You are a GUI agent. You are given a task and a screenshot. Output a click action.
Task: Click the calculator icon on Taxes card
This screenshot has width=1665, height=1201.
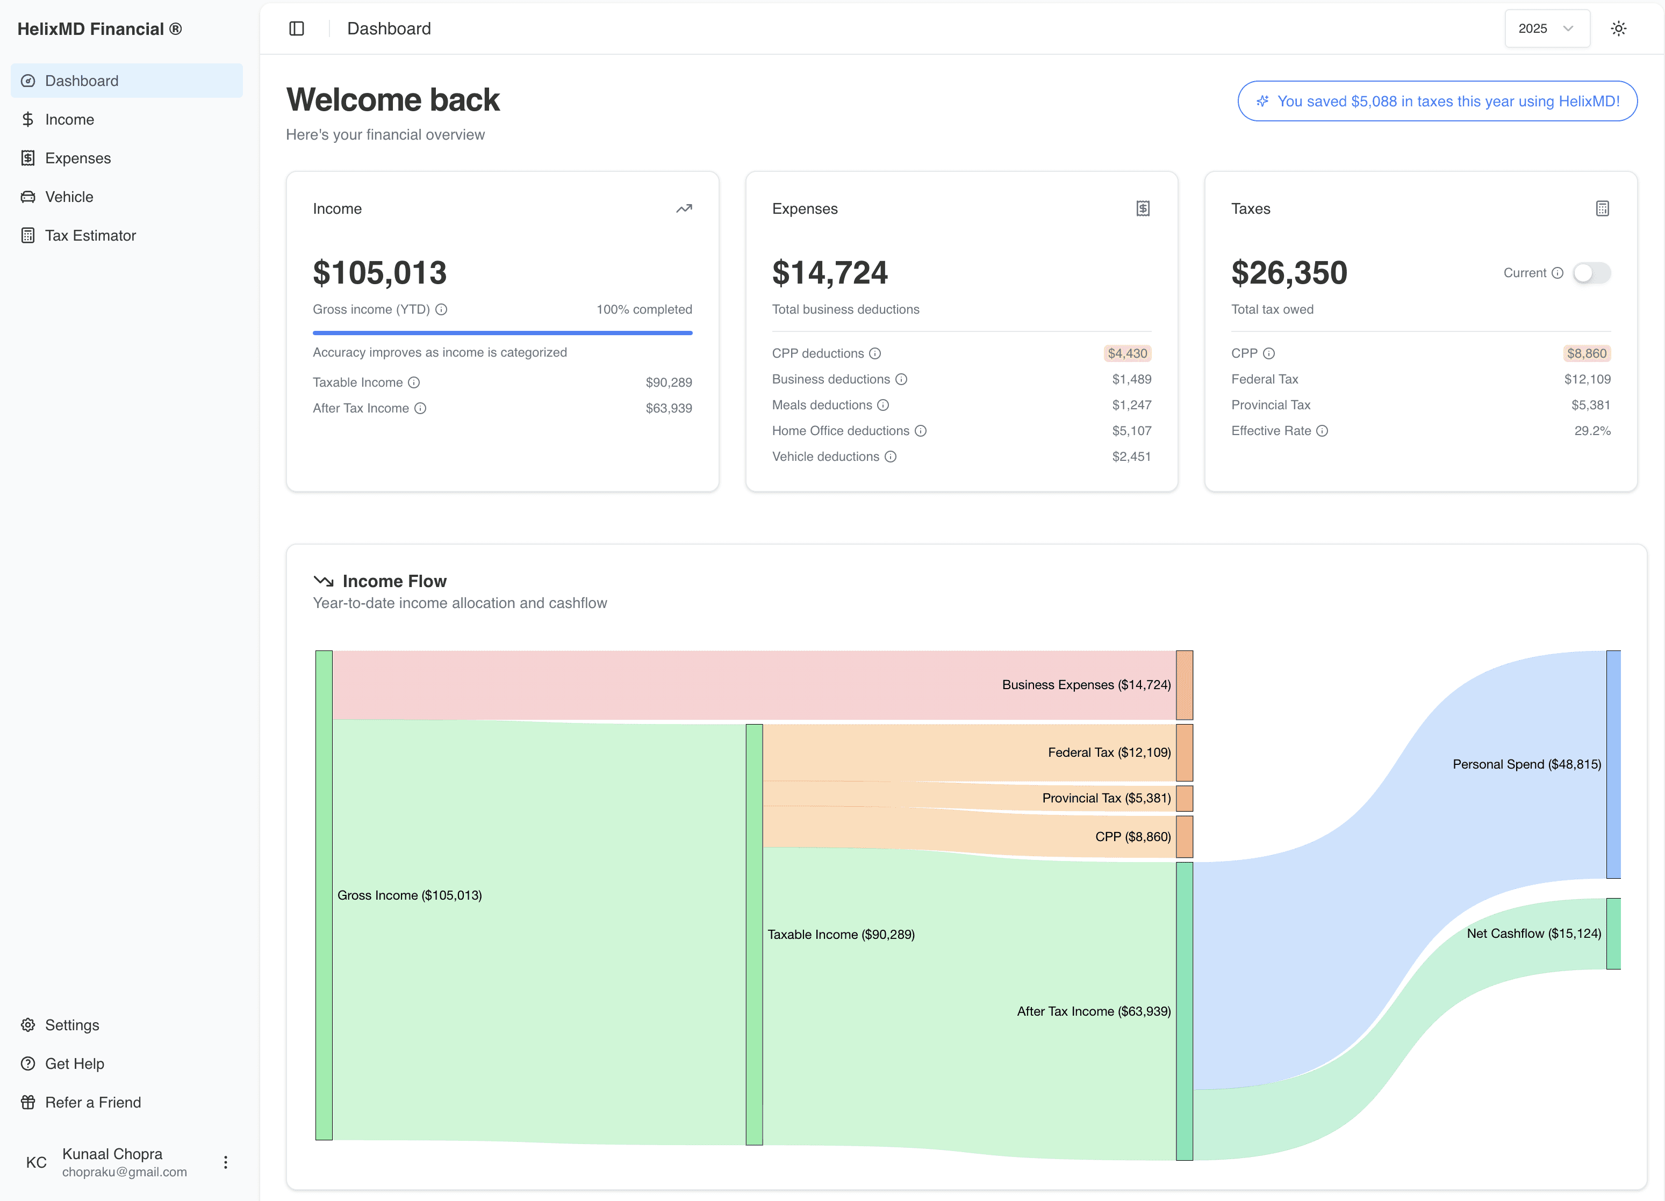(1602, 208)
